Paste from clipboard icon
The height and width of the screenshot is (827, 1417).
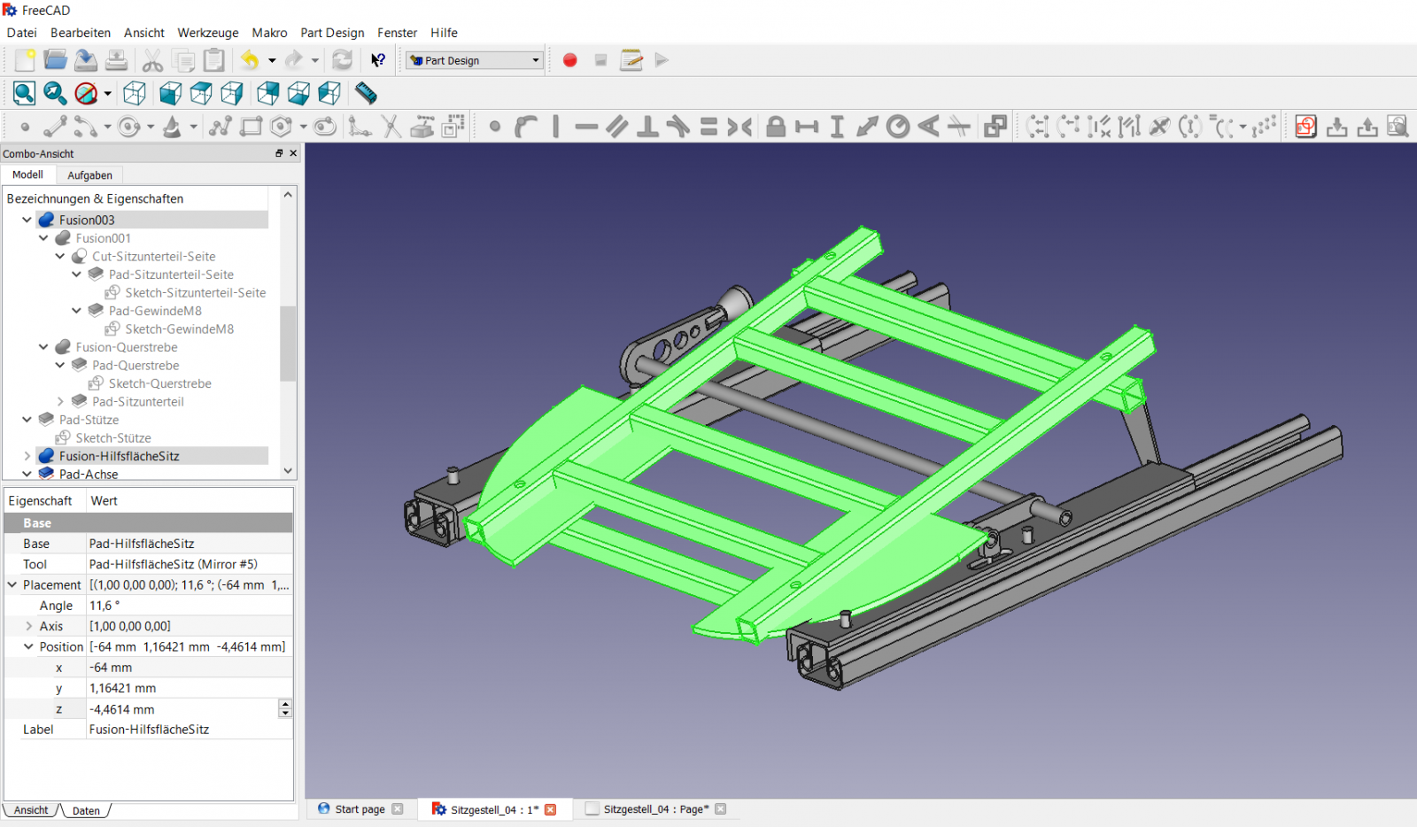(x=214, y=60)
